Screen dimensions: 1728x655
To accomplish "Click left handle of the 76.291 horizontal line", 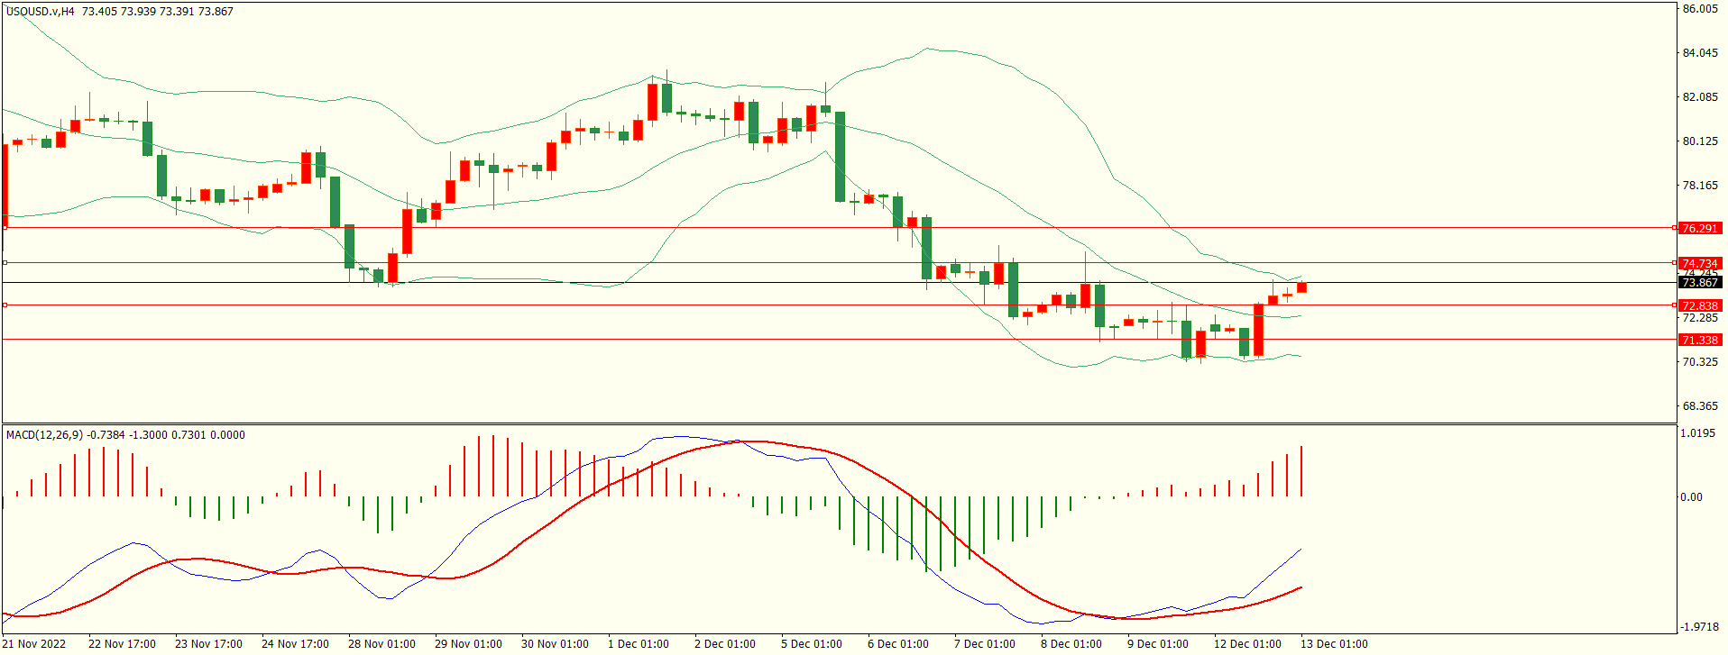I will pos(5,228).
